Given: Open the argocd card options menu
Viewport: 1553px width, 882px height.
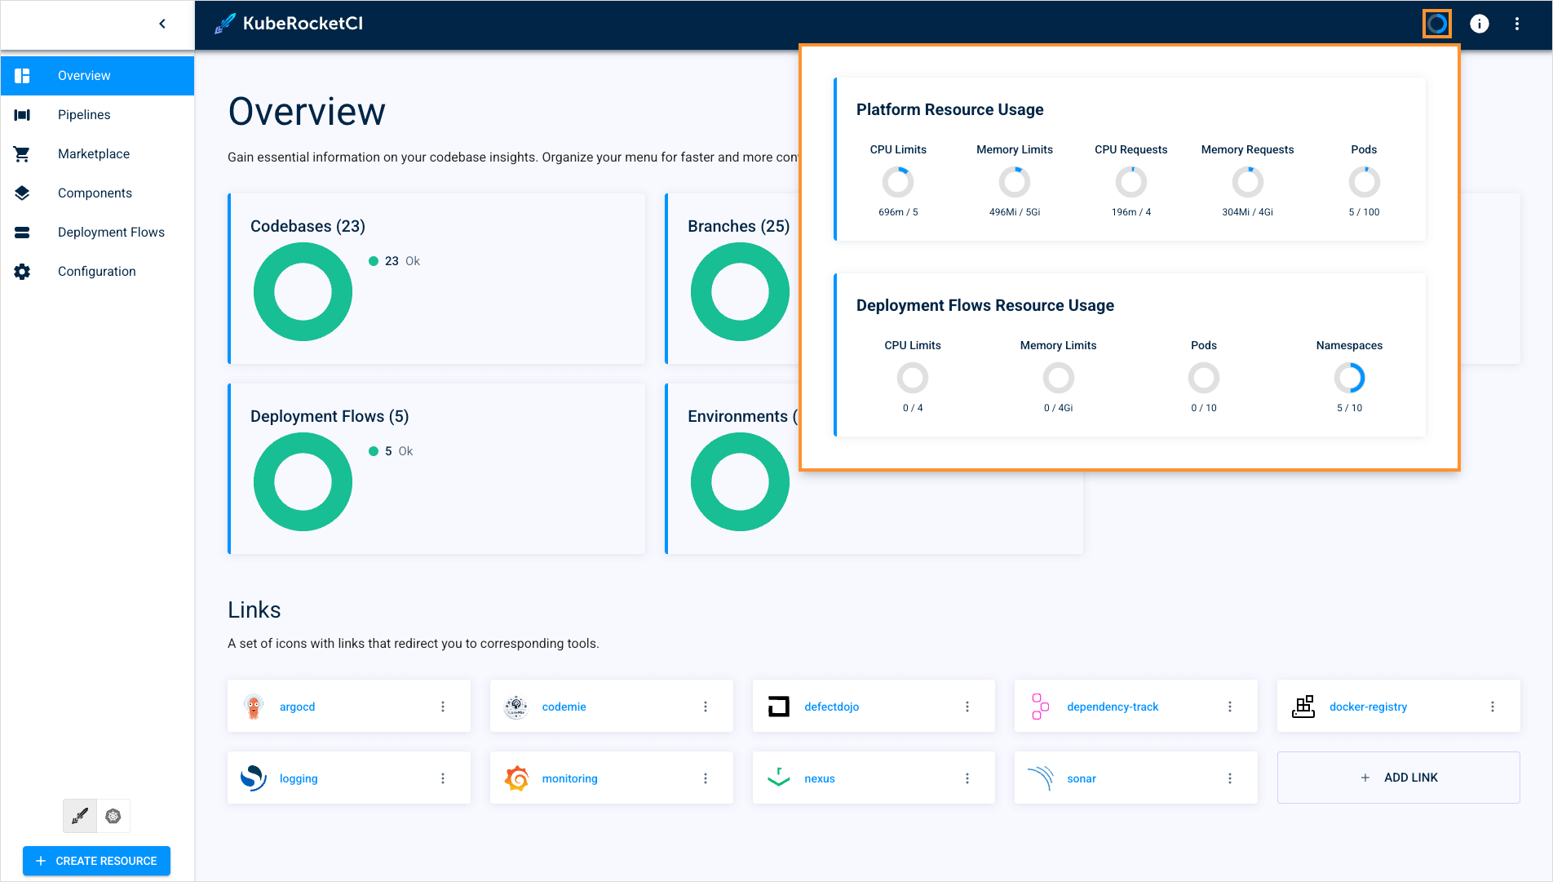Looking at the screenshot, I should click(444, 706).
